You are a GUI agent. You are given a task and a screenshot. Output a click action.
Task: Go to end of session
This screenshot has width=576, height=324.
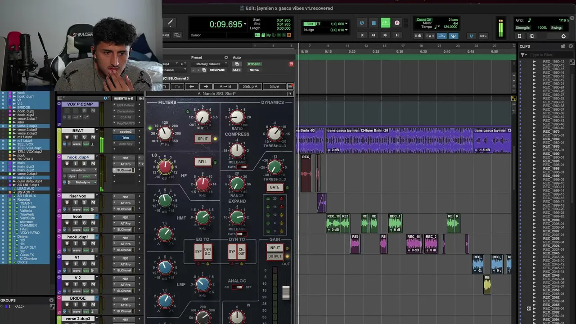point(396,35)
